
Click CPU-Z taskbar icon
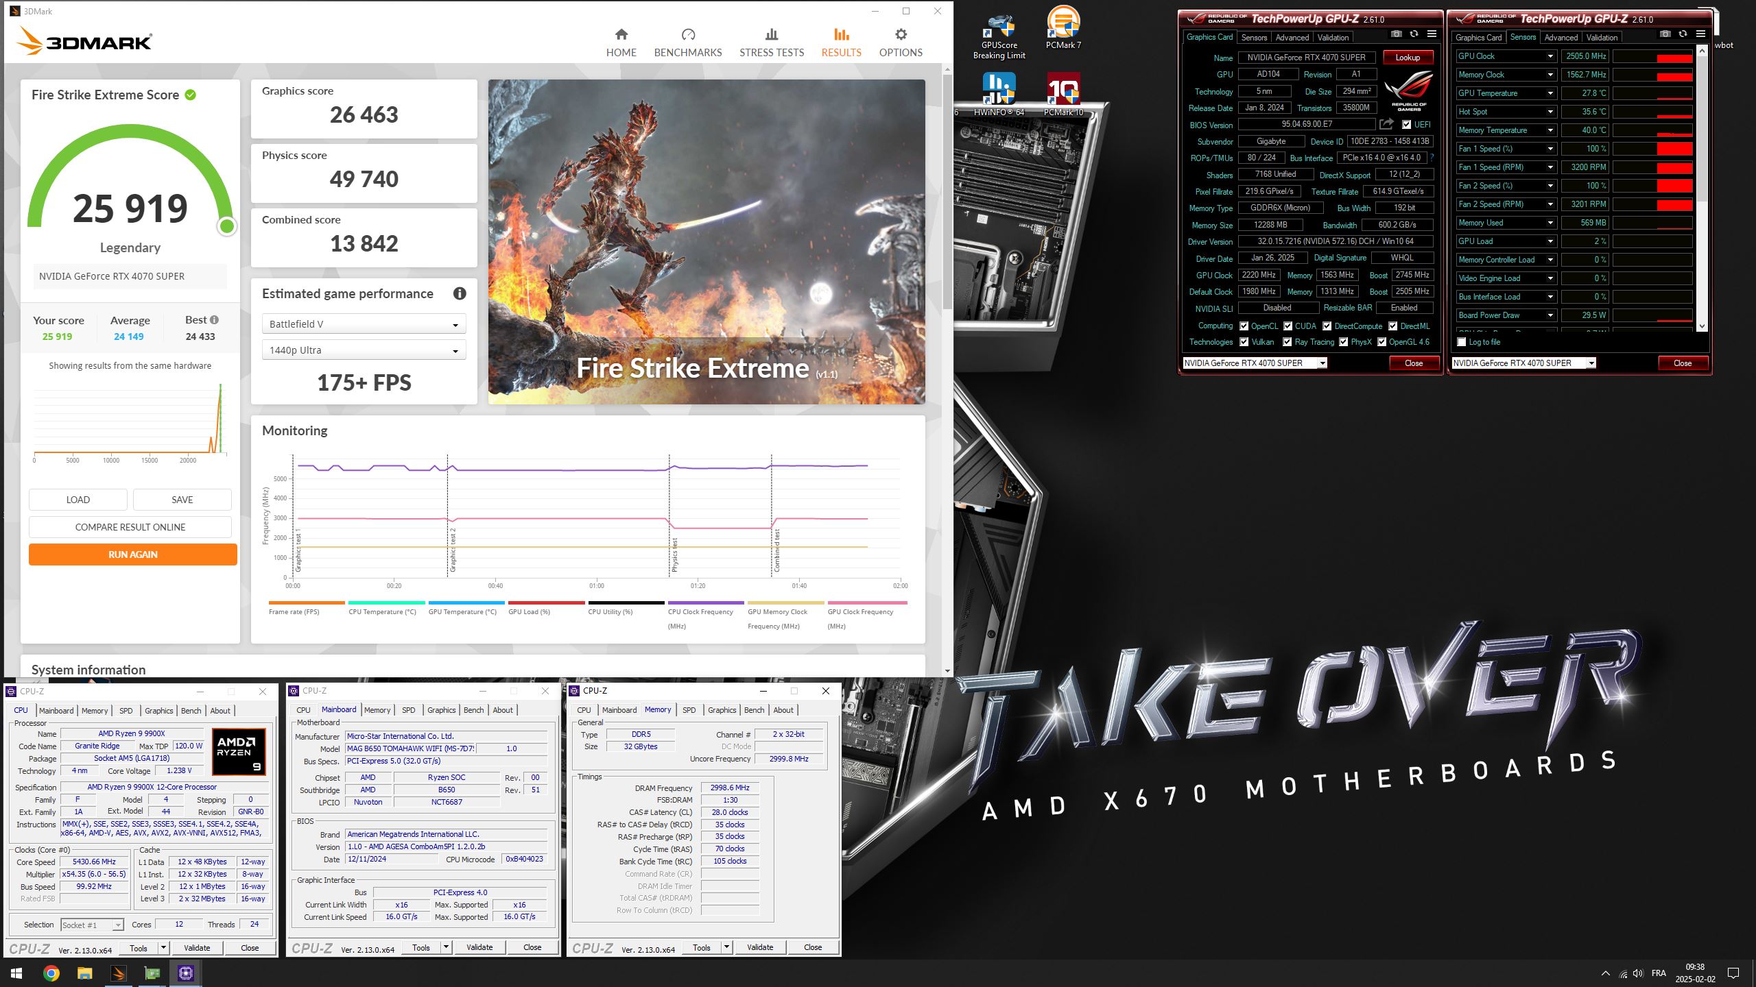[185, 973]
